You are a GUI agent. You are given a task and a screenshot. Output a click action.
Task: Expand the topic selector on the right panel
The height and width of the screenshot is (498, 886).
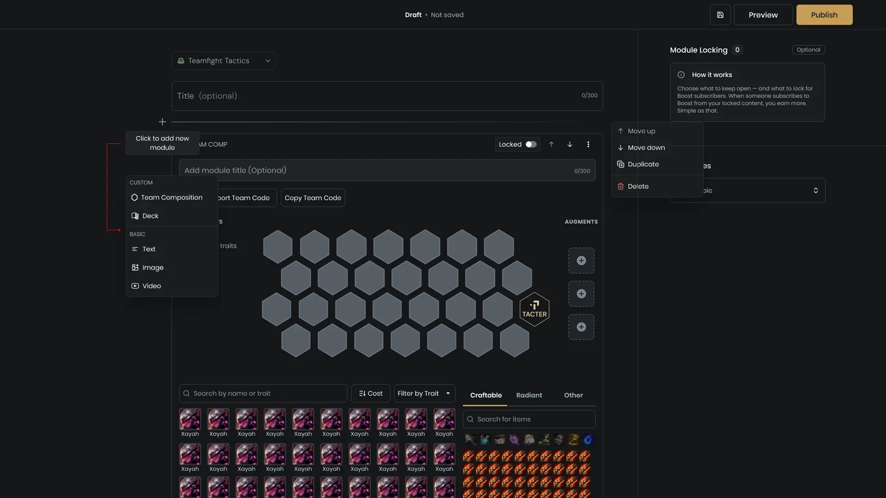click(815, 190)
